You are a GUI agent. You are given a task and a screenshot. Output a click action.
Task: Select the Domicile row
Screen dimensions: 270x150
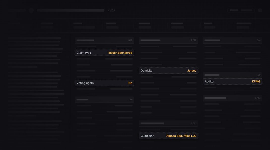168,71
